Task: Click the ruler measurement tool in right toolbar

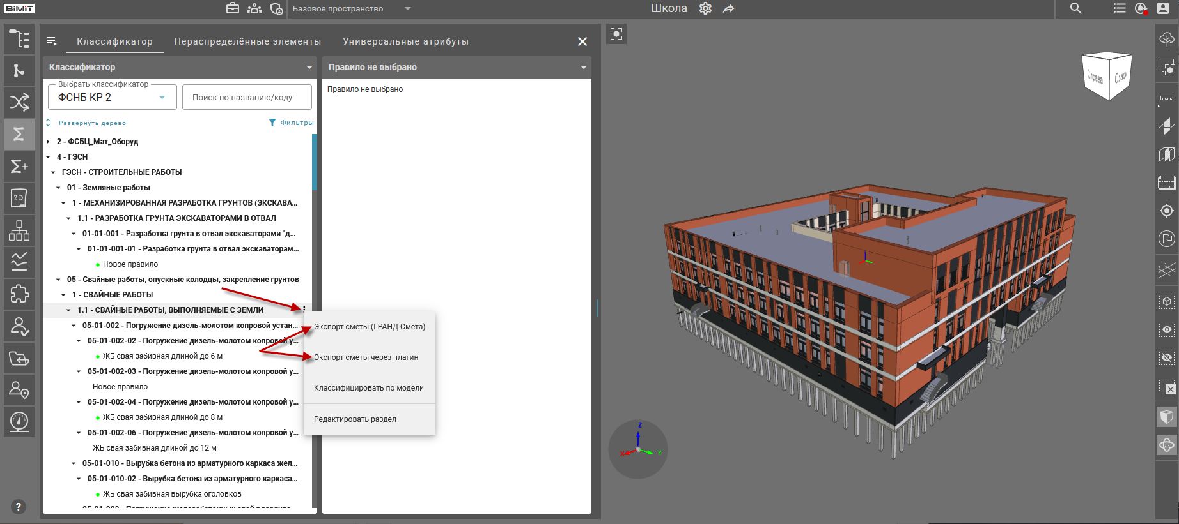Action: (1167, 99)
